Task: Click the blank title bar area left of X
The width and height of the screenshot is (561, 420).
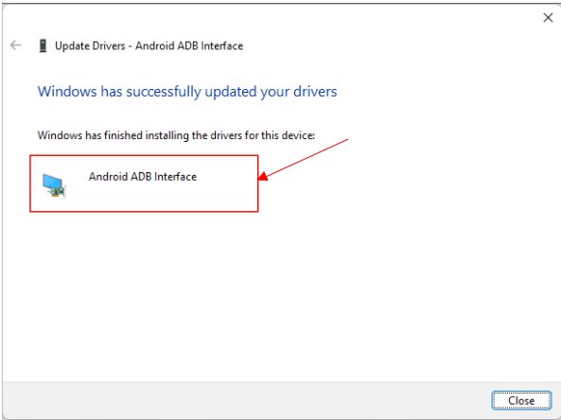Action: point(394,18)
